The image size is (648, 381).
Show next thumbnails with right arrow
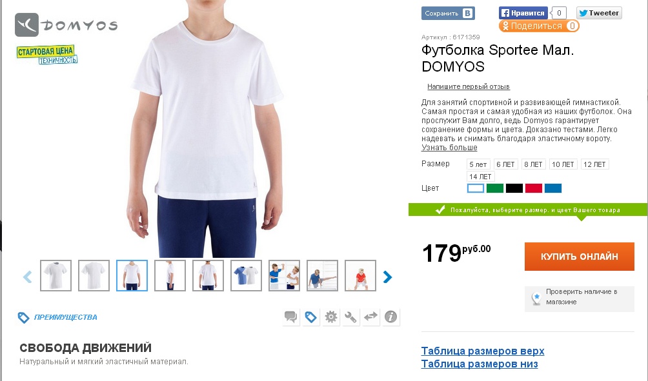387,277
